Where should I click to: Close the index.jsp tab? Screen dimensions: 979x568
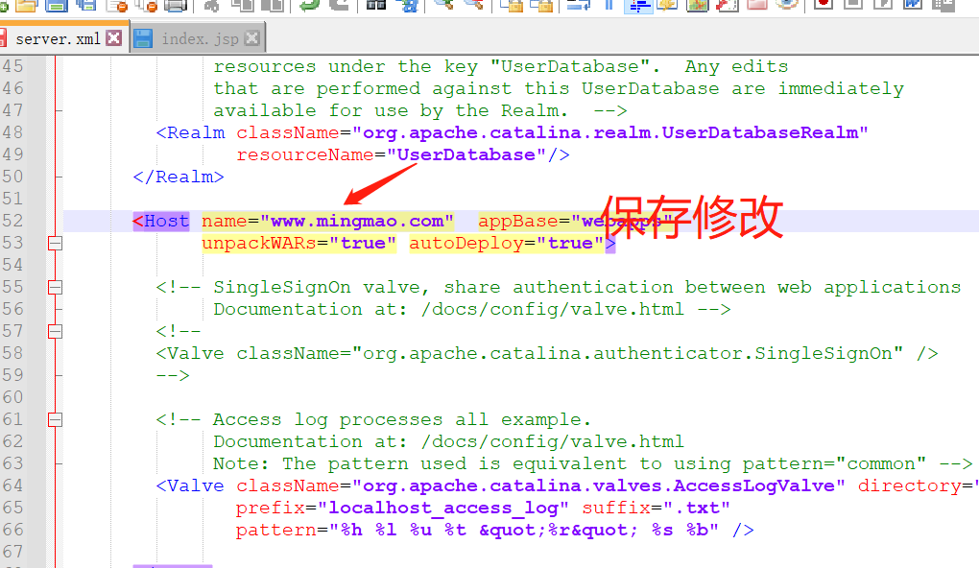[x=252, y=38]
